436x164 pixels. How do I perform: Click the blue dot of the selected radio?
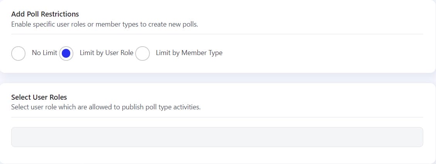click(x=66, y=54)
